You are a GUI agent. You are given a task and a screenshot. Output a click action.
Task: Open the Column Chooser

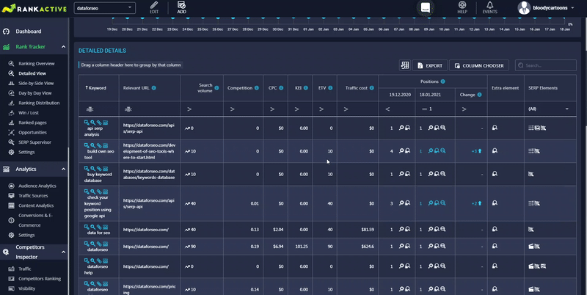tap(479, 65)
